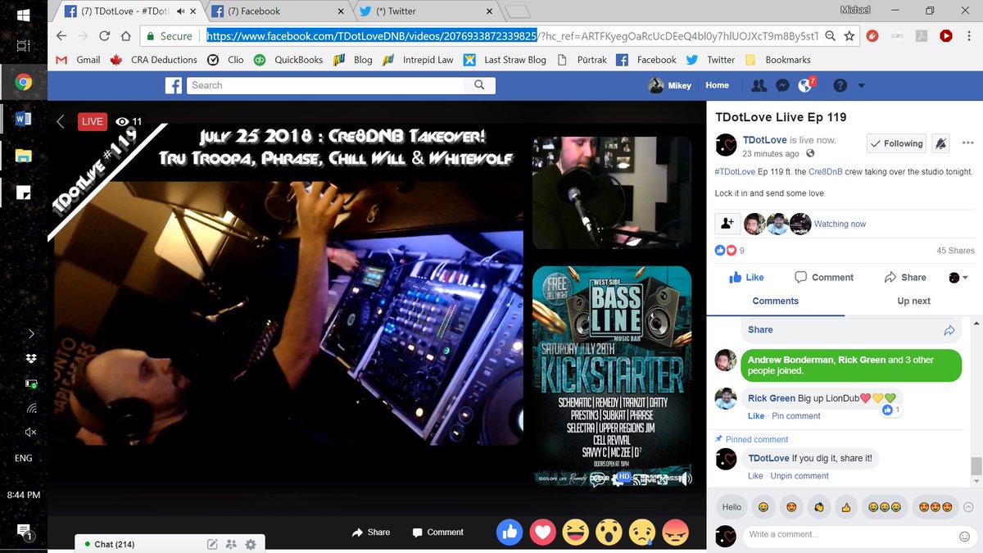Open Messenger from the header
The height and width of the screenshot is (553, 983).
783,85
